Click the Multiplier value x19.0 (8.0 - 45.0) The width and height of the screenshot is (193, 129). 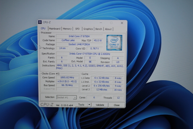click(67, 81)
